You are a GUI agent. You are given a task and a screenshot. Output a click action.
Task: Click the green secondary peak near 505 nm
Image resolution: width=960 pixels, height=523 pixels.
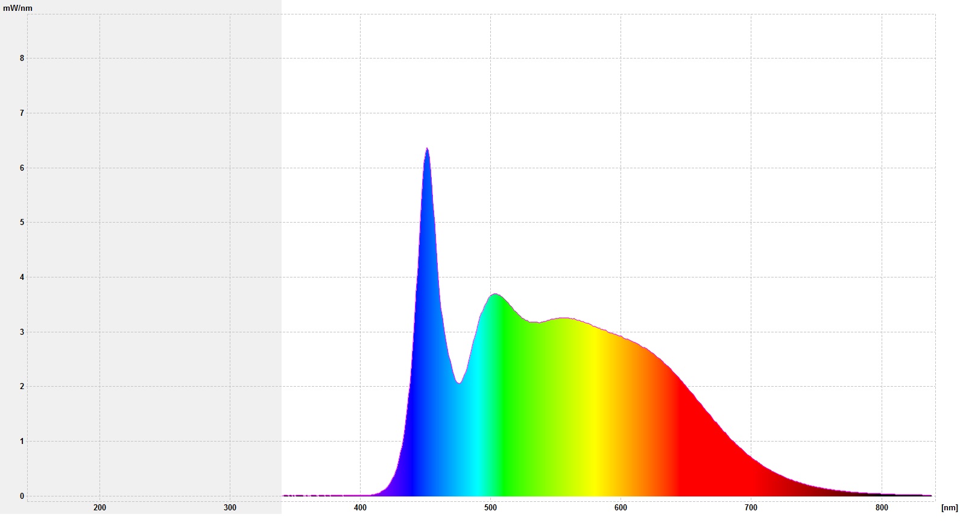click(495, 294)
